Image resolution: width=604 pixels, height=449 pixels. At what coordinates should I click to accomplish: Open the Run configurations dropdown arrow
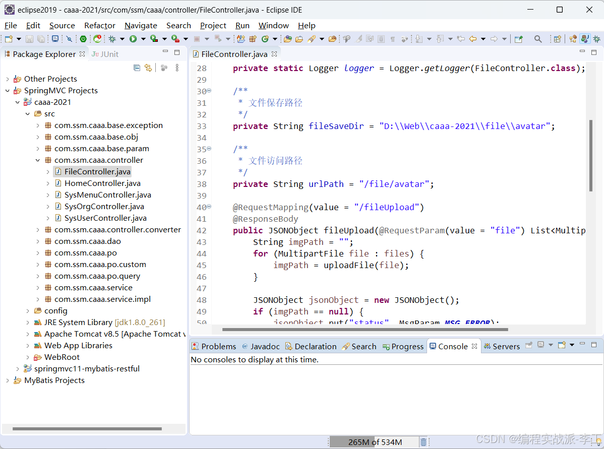(x=143, y=39)
